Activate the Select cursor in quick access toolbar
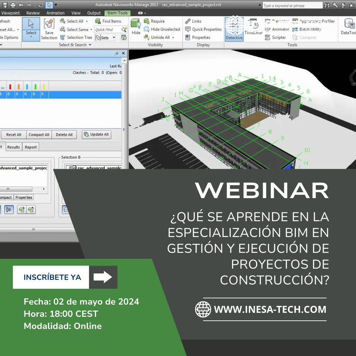This screenshot has width=356, height=356. (49, 5)
